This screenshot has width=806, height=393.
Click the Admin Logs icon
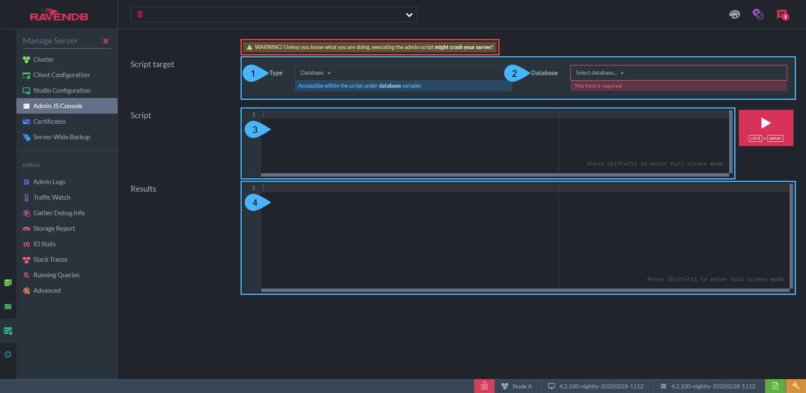26,182
